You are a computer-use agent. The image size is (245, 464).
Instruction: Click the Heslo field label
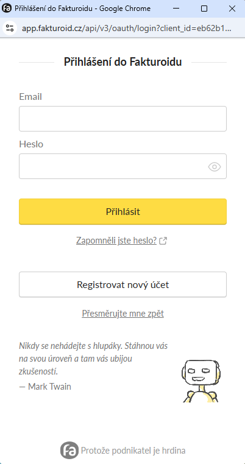pos(31,144)
